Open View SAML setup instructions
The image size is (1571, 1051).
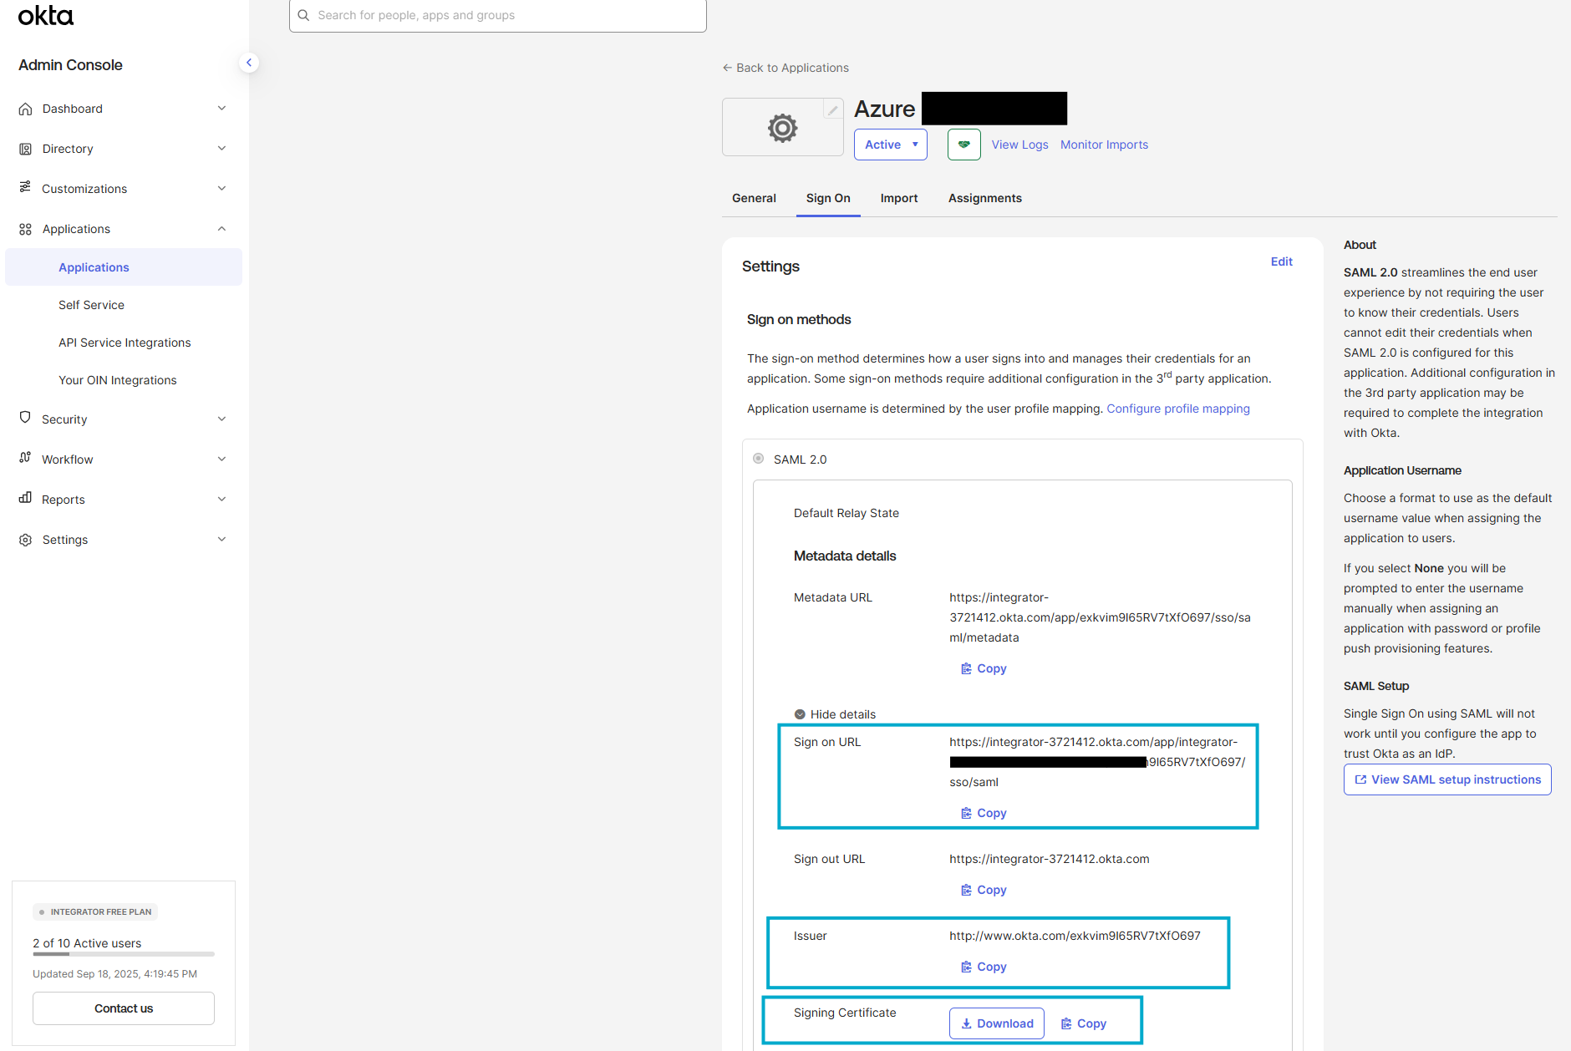(1447, 779)
